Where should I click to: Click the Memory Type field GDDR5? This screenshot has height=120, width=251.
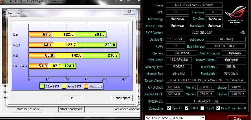(179, 67)
